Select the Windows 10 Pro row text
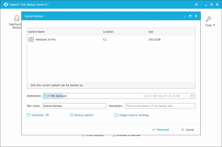 (x=45, y=40)
